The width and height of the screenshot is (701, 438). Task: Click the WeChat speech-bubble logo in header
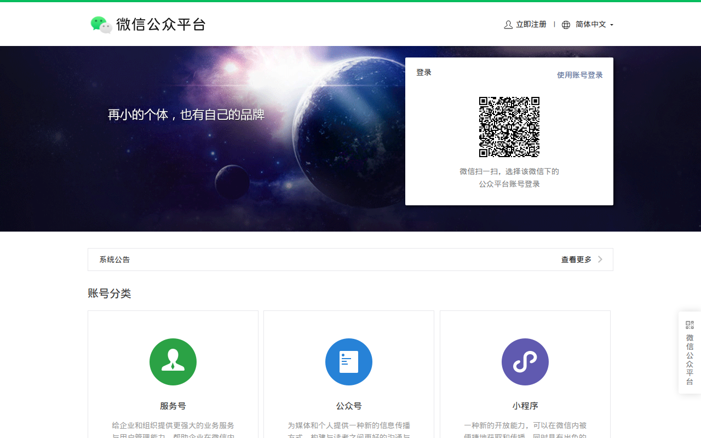(x=100, y=24)
